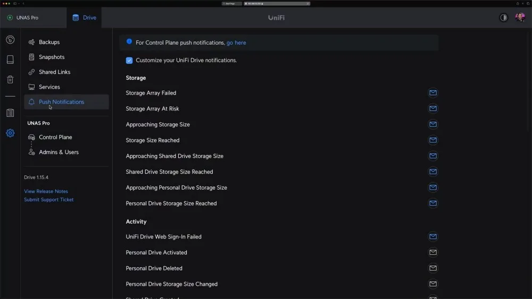Toggle dark/light theme icon
This screenshot has height=299, width=532.
pyautogui.click(x=503, y=18)
